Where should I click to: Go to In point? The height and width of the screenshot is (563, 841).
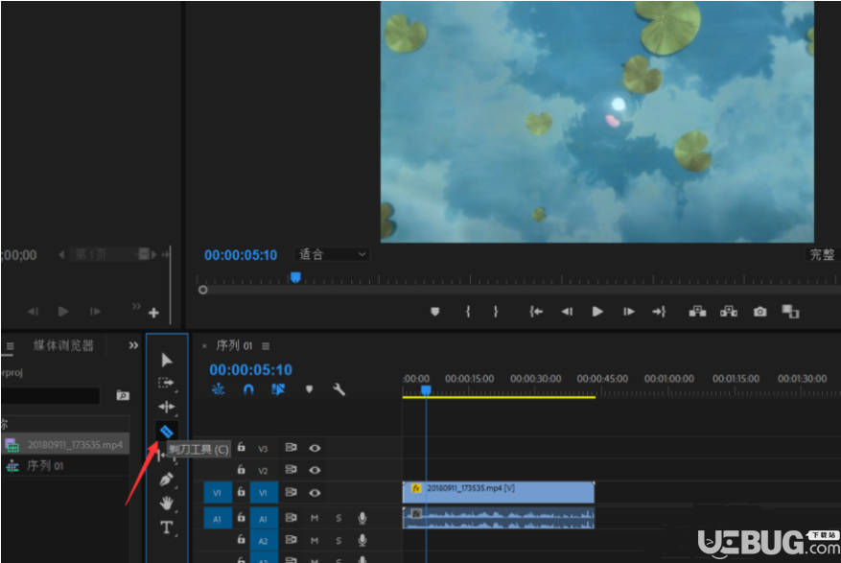[x=536, y=312]
